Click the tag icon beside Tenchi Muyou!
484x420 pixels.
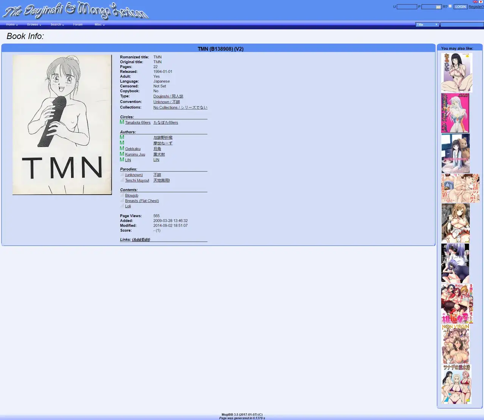pos(122,180)
